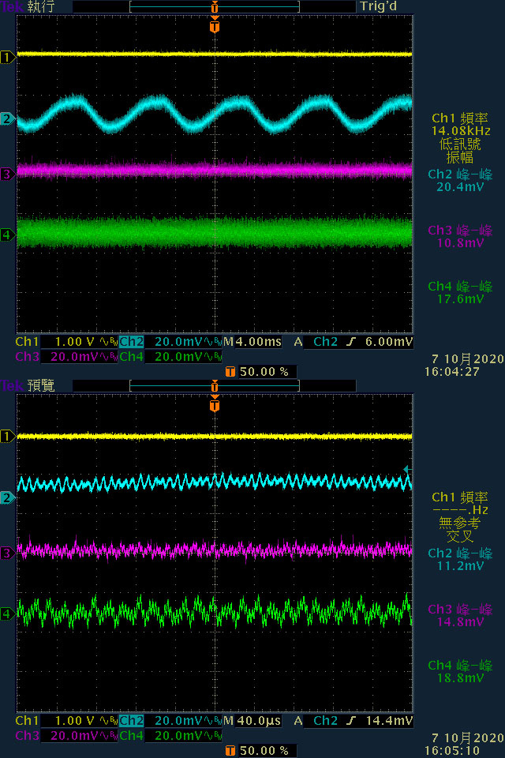Click the 16:05:10 timestamp
The height and width of the screenshot is (758, 505).
pos(452,751)
